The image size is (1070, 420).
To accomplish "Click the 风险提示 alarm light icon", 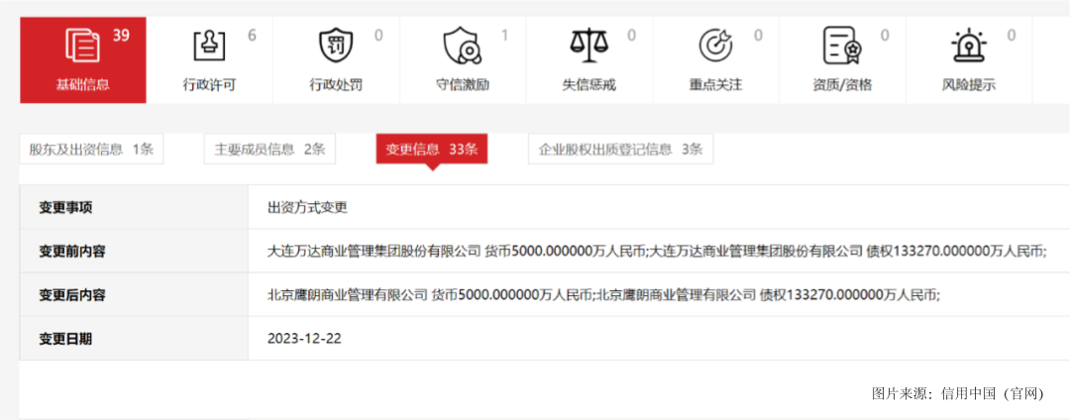I will (968, 47).
